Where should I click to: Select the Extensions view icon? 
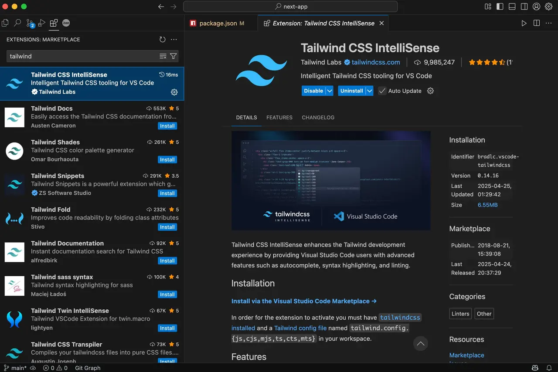pyautogui.click(x=54, y=23)
